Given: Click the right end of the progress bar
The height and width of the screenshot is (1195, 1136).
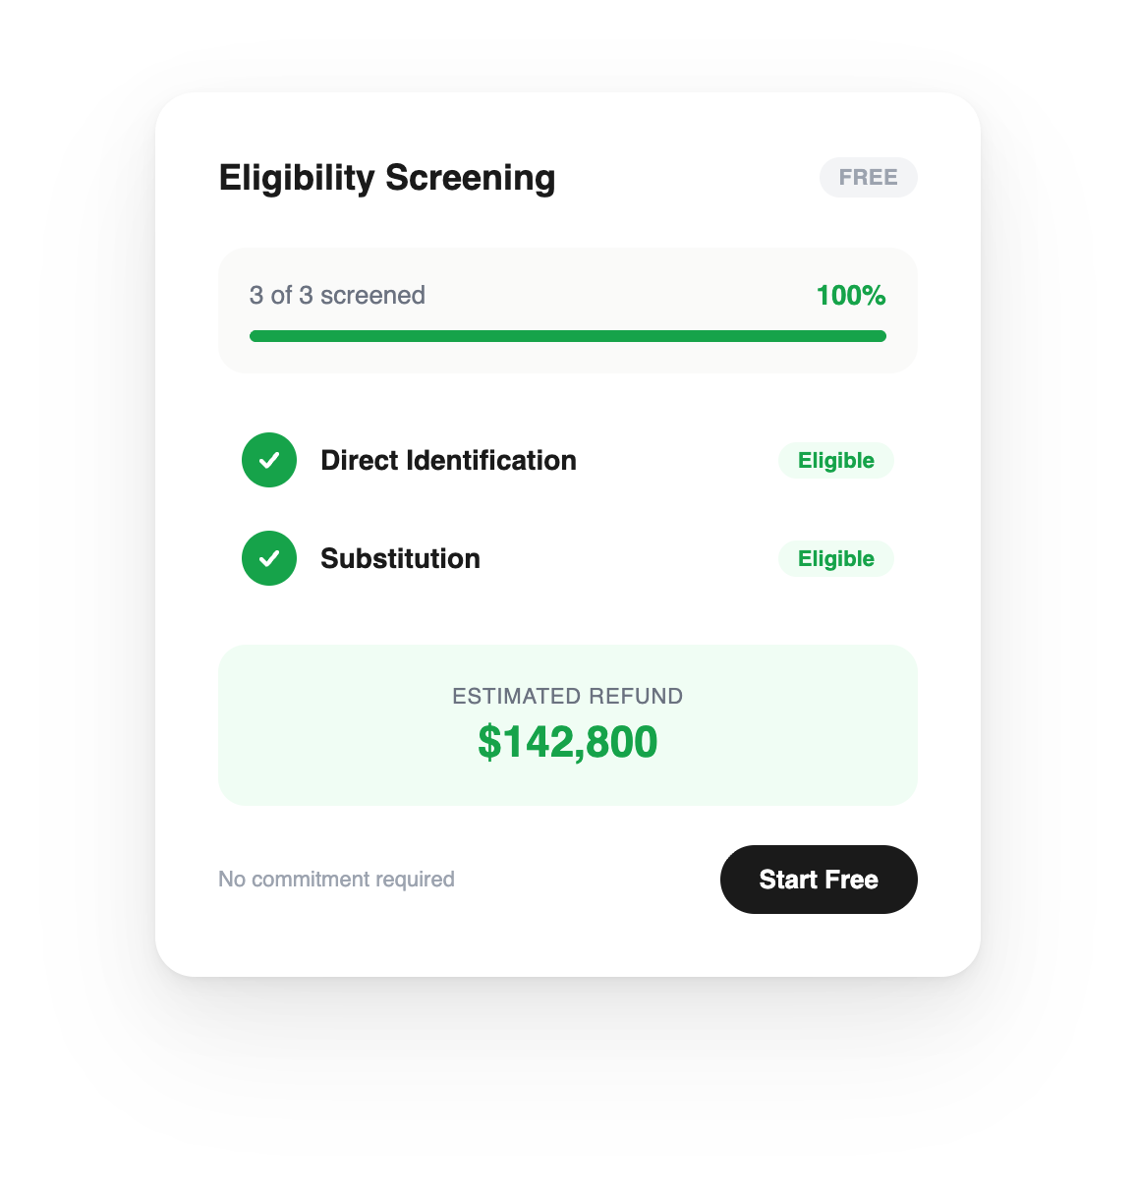Looking at the screenshot, I should (880, 336).
